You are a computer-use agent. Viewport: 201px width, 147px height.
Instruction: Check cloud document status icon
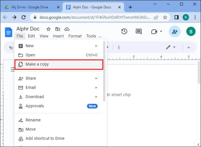[x=67, y=29]
